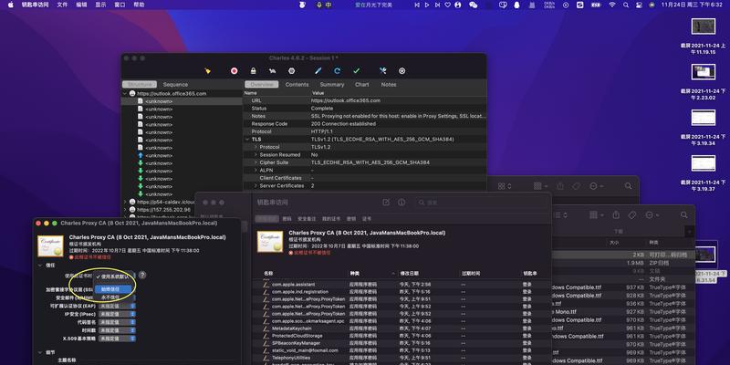Sort keychain items by the 名称 column header
The width and height of the screenshot is (730, 365).
click(x=268, y=273)
